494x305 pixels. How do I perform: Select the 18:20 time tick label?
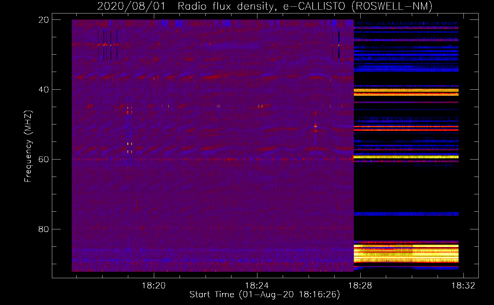click(x=154, y=286)
